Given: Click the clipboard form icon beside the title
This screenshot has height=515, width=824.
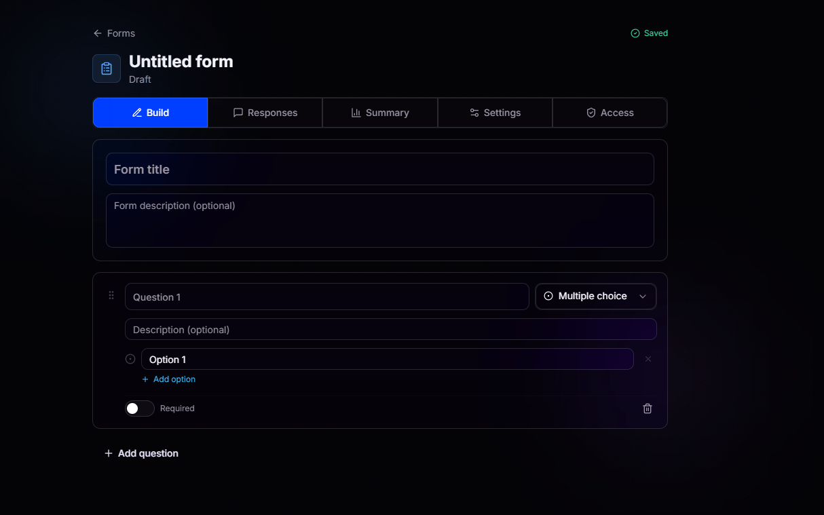Looking at the screenshot, I should click(107, 69).
